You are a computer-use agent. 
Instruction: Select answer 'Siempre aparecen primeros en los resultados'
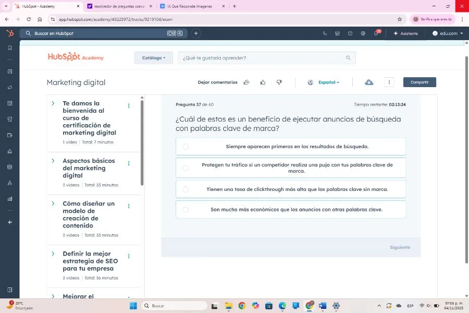290,147
